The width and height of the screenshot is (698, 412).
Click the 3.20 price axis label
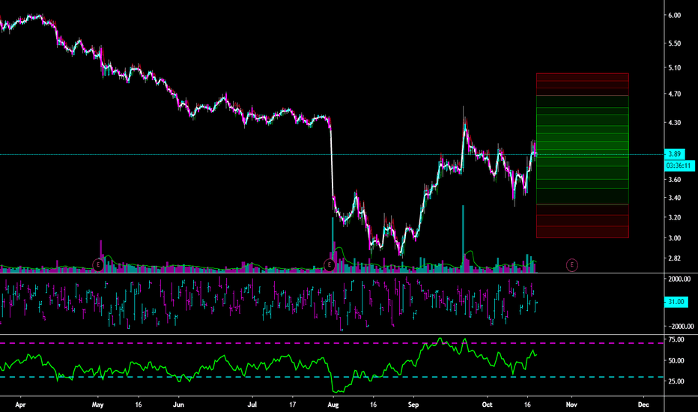click(x=674, y=217)
